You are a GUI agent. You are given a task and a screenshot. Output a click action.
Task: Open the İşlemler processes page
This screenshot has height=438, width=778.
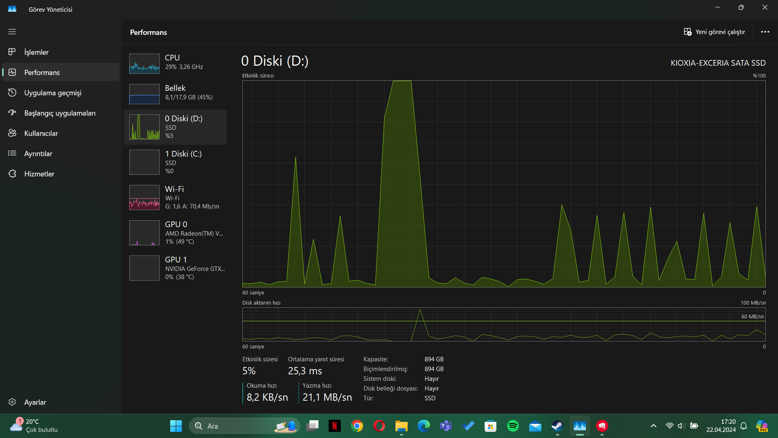[36, 52]
